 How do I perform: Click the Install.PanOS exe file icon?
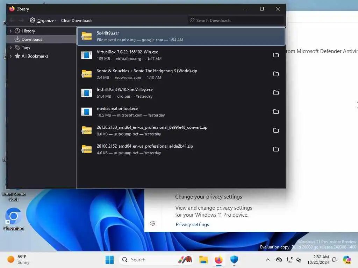coord(87,93)
